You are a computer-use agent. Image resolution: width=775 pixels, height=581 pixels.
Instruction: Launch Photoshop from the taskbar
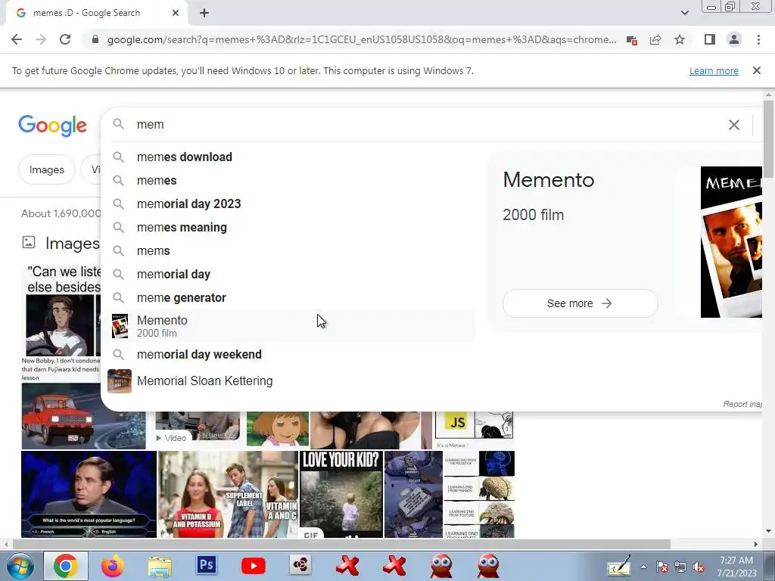pyautogui.click(x=206, y=565)
